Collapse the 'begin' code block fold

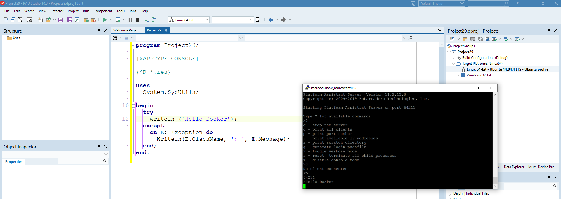[133, 106]
